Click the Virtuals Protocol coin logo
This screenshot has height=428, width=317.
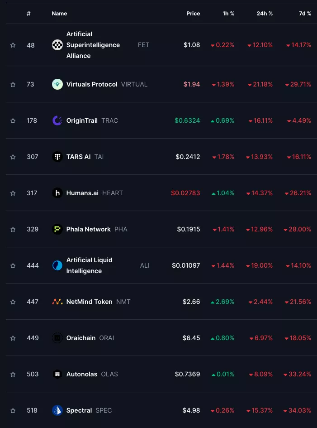click(x=57, y=84)
